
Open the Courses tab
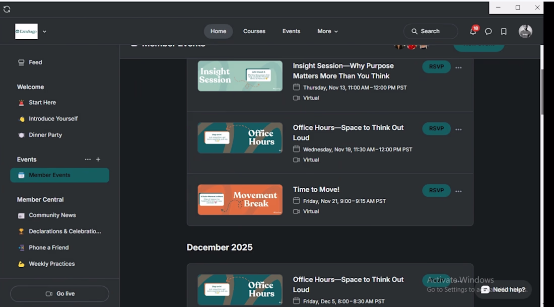point(254,31)
